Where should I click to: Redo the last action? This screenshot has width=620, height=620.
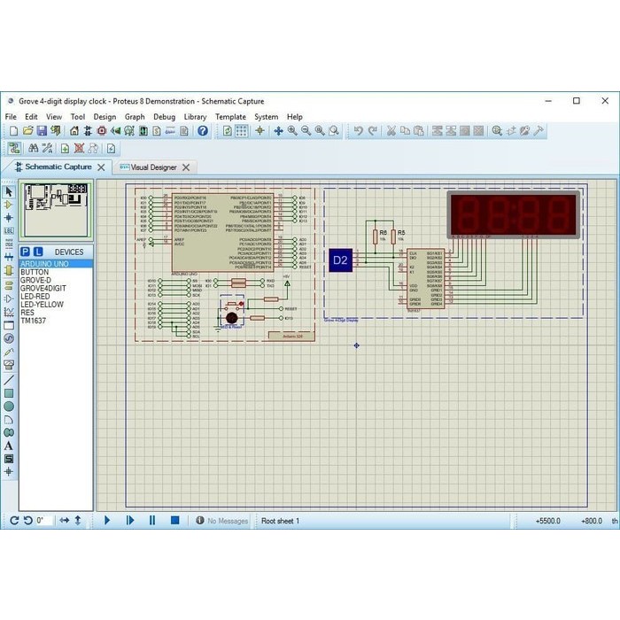pos(373,131)
